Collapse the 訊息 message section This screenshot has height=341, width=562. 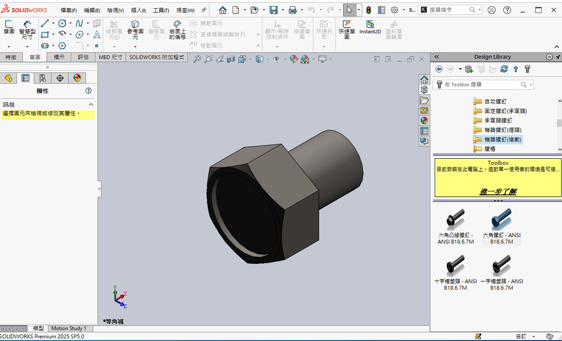click(91, 104)
